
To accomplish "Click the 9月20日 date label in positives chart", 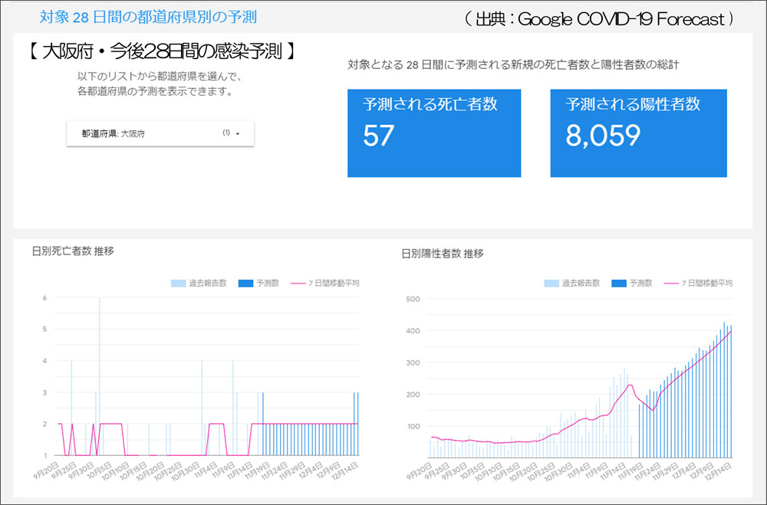I will pyautogui.click(x=419, y=471).
